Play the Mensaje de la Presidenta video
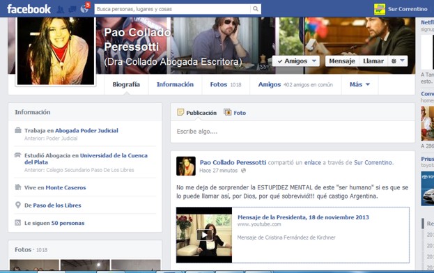This screenshot has height=273, width=434. (x=204, y=235)
